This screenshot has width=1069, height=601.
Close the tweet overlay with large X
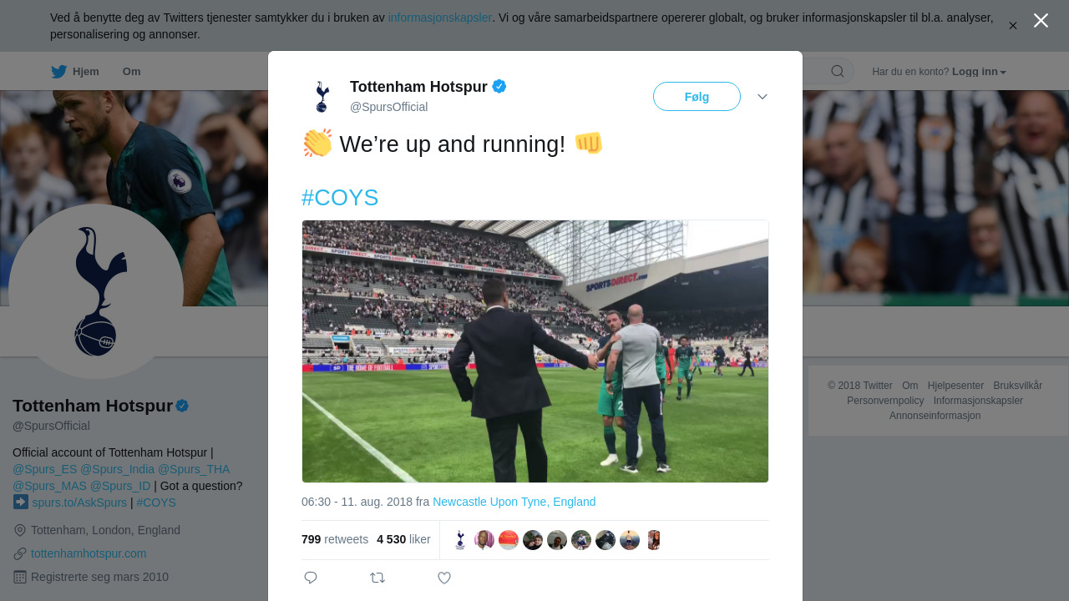pos(1041,21)
